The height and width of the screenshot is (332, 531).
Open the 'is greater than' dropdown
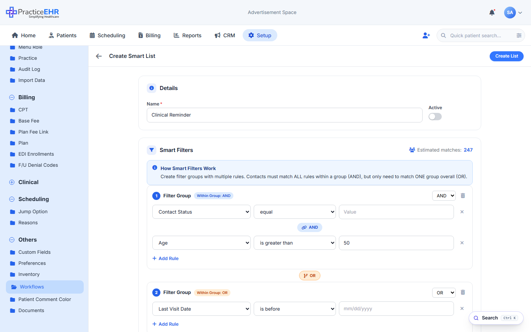(295, 243)
